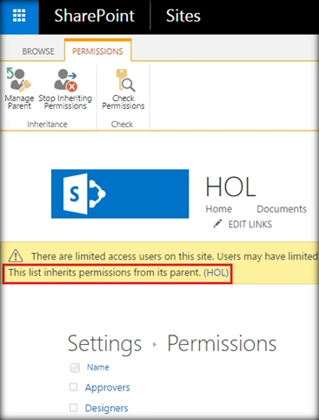
Task: Click the pencil icon beside EDIT LINKS
Action: [x=217, y=224]
